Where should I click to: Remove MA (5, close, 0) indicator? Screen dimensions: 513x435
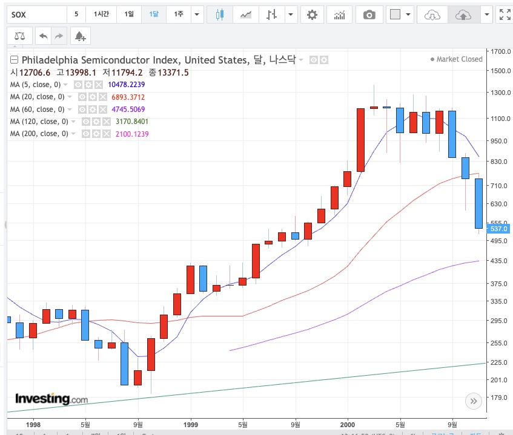[99, 85]
